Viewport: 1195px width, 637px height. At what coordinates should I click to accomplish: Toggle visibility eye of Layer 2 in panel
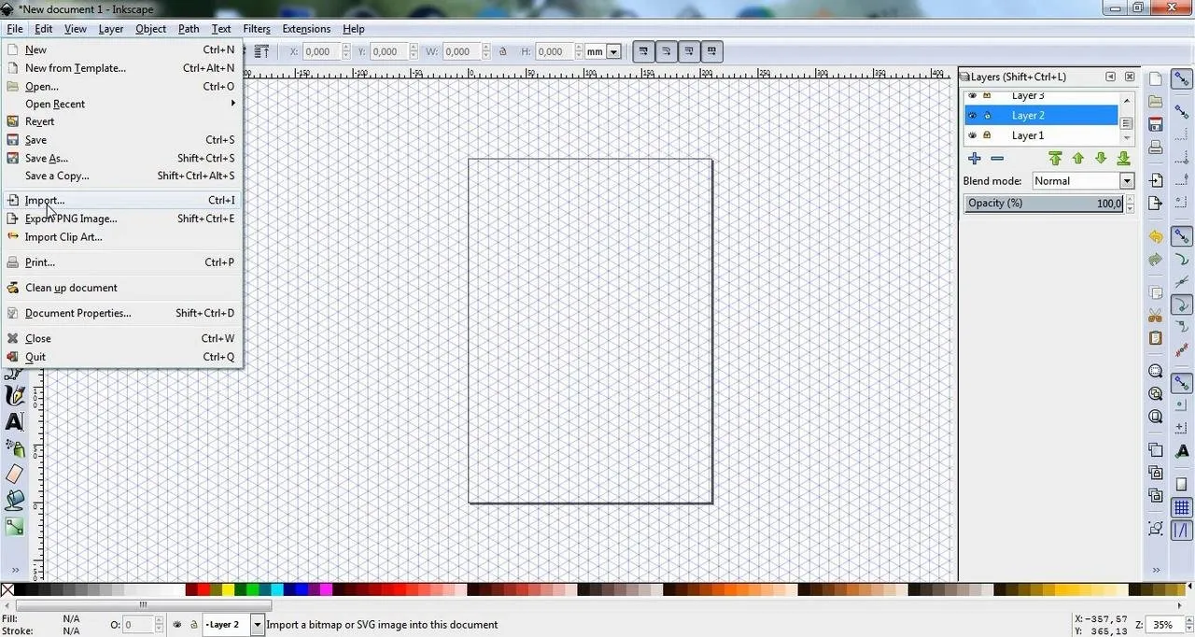[973, 116]
